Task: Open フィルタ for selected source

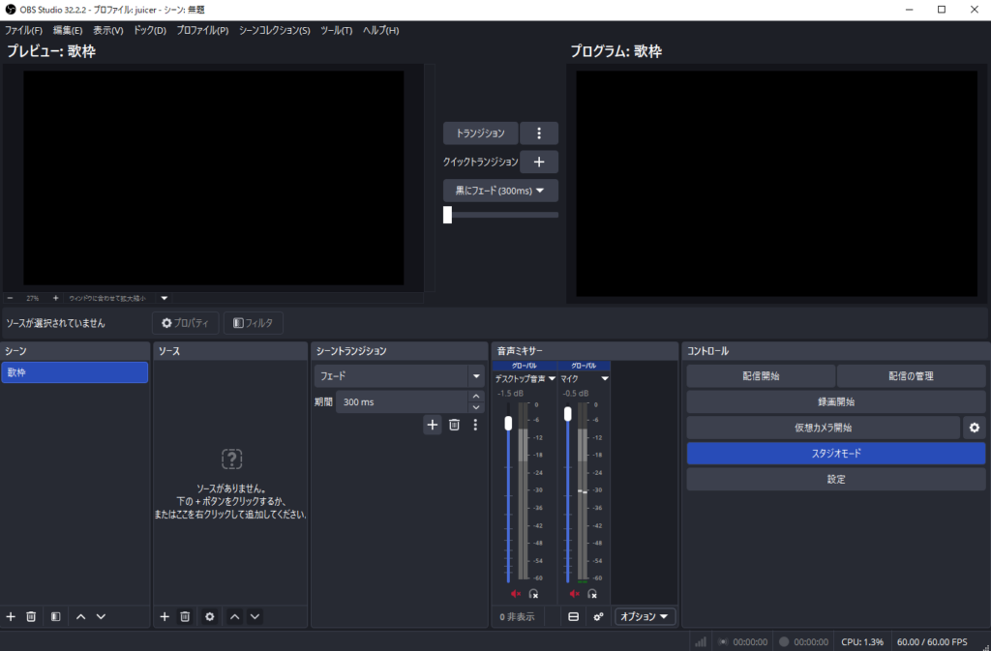Action: pos(254,323)
